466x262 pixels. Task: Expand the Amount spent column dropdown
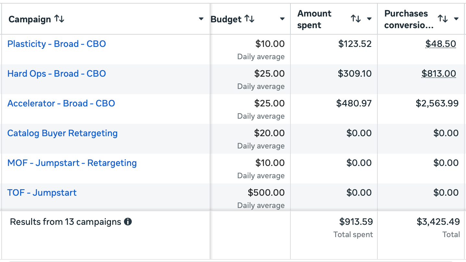coord(370,19)
